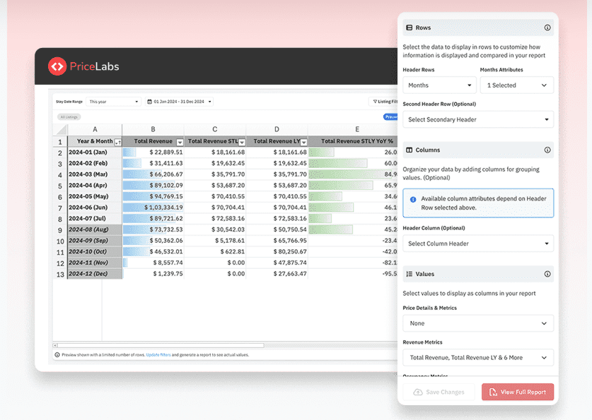Click the info icon beside Values heading

[547, 274]
